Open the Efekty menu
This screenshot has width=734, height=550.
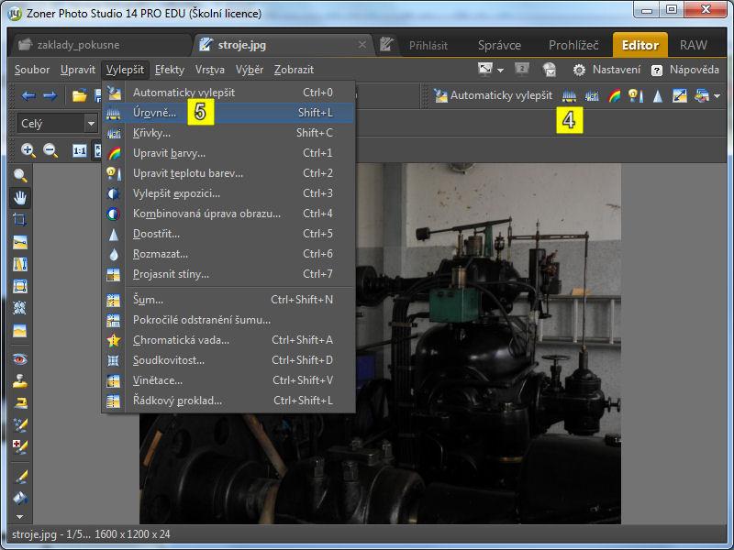coord(170,70)
